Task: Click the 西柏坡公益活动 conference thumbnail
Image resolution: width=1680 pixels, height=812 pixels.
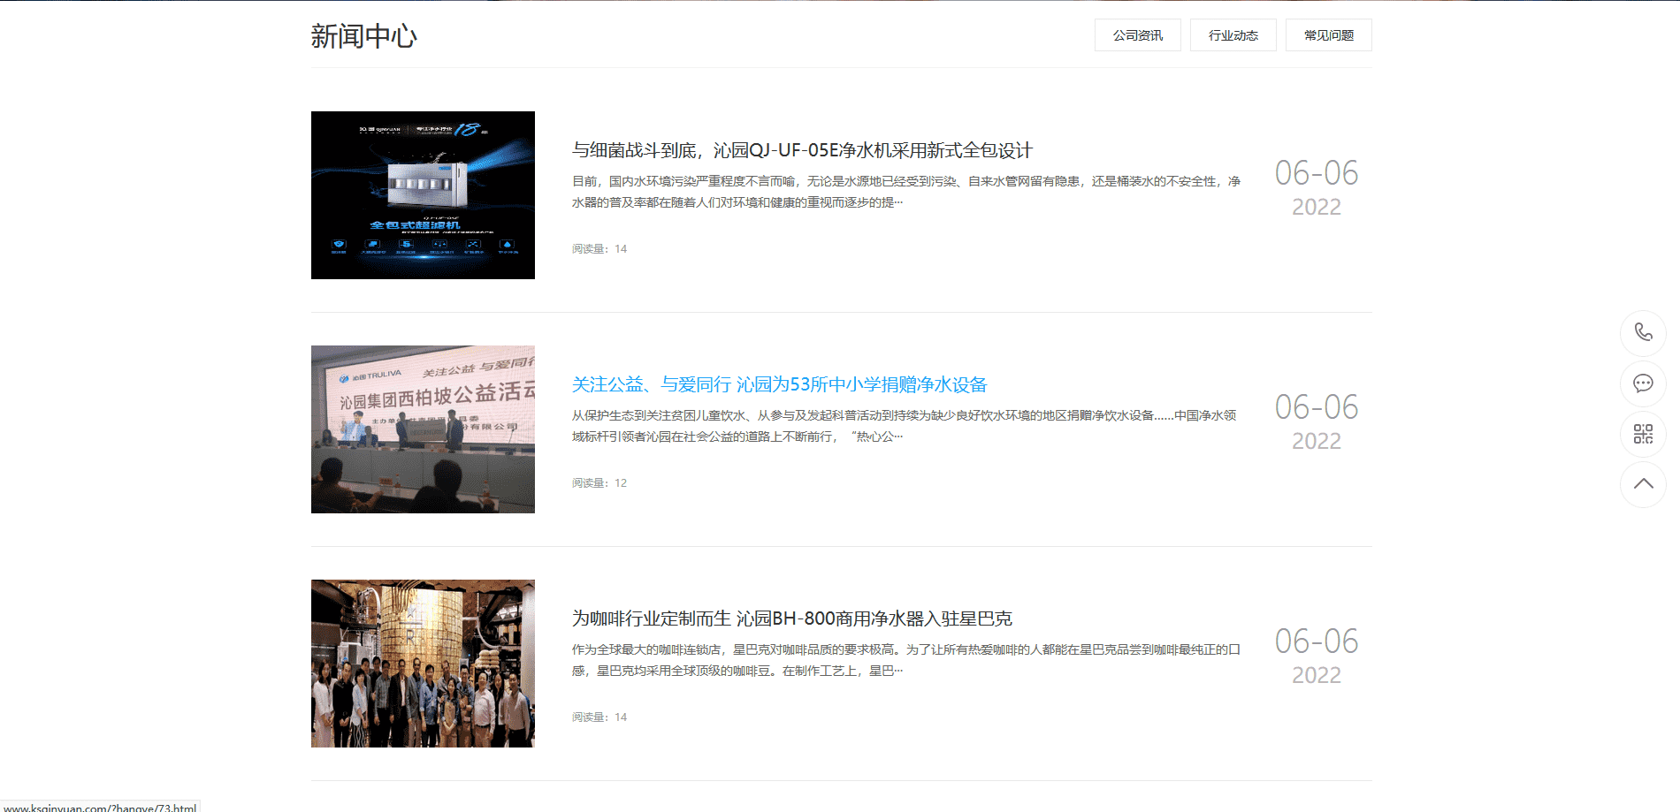Action: [x=423, y=429]
